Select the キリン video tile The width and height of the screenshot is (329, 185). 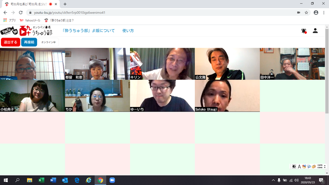pos(162,64)
